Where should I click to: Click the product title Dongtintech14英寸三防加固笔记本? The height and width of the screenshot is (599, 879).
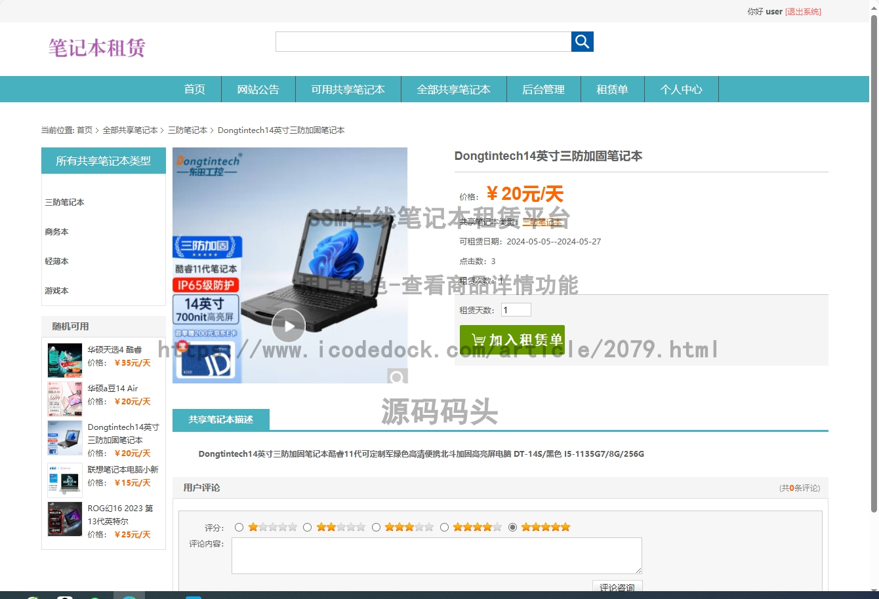(x=548, y=156)
